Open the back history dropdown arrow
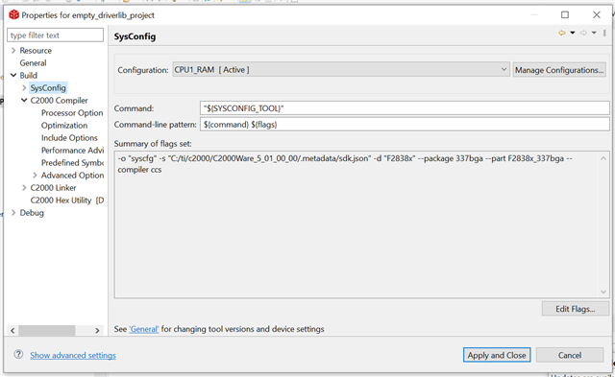Image resolution: width=615 pixels, height=377 pixels. pos(573,33)
